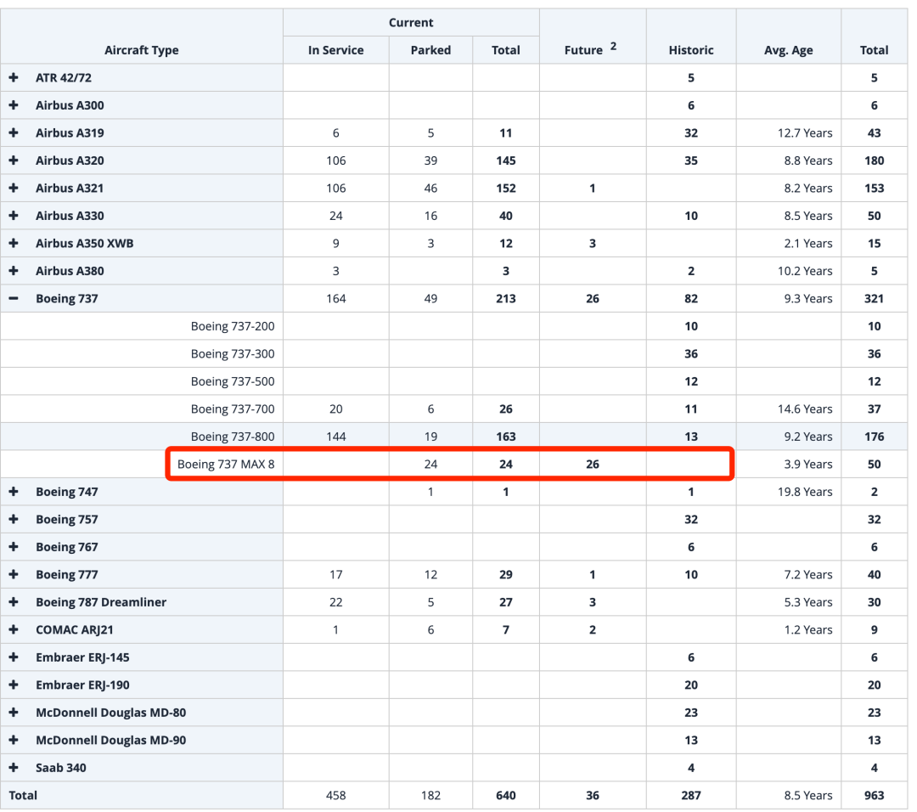
Task: Click the 2.1 Years age for A350 XWB
Action: click(x=807, y=244)
